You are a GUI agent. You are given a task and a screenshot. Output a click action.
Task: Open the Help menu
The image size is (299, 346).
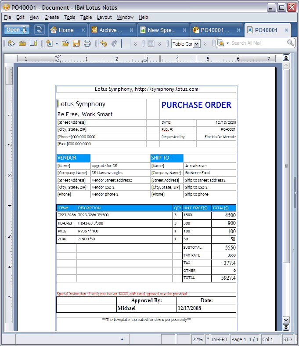point(144,17)
